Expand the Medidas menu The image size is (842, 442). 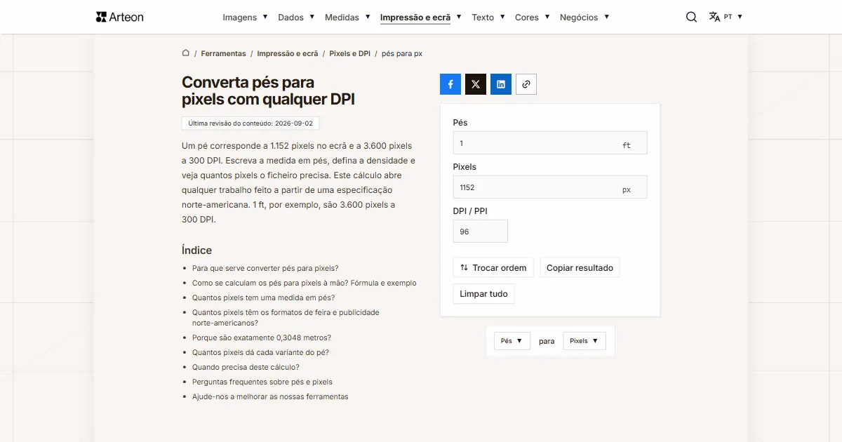click(347, 17)
